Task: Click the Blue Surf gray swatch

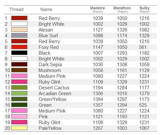Action: (19, 35)
